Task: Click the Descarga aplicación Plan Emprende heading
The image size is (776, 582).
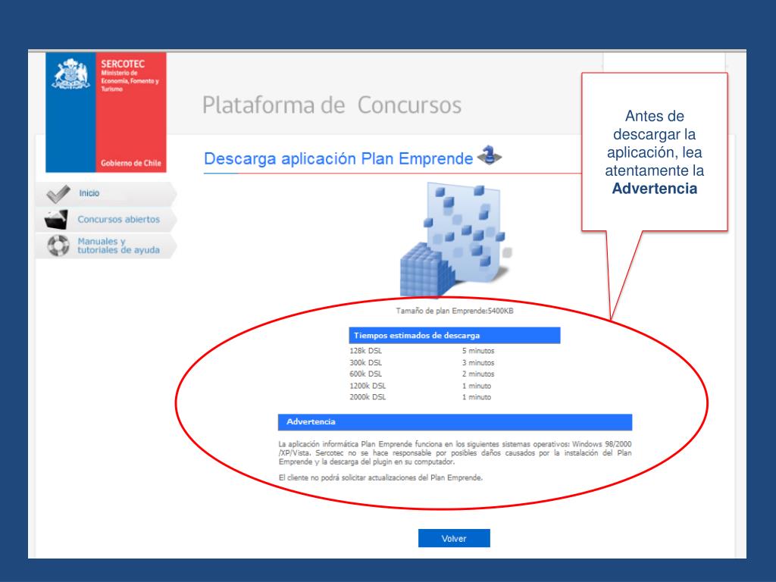Action: coord(339,159)
